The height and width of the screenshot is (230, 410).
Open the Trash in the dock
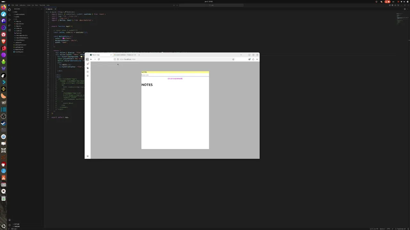(4, 198)
